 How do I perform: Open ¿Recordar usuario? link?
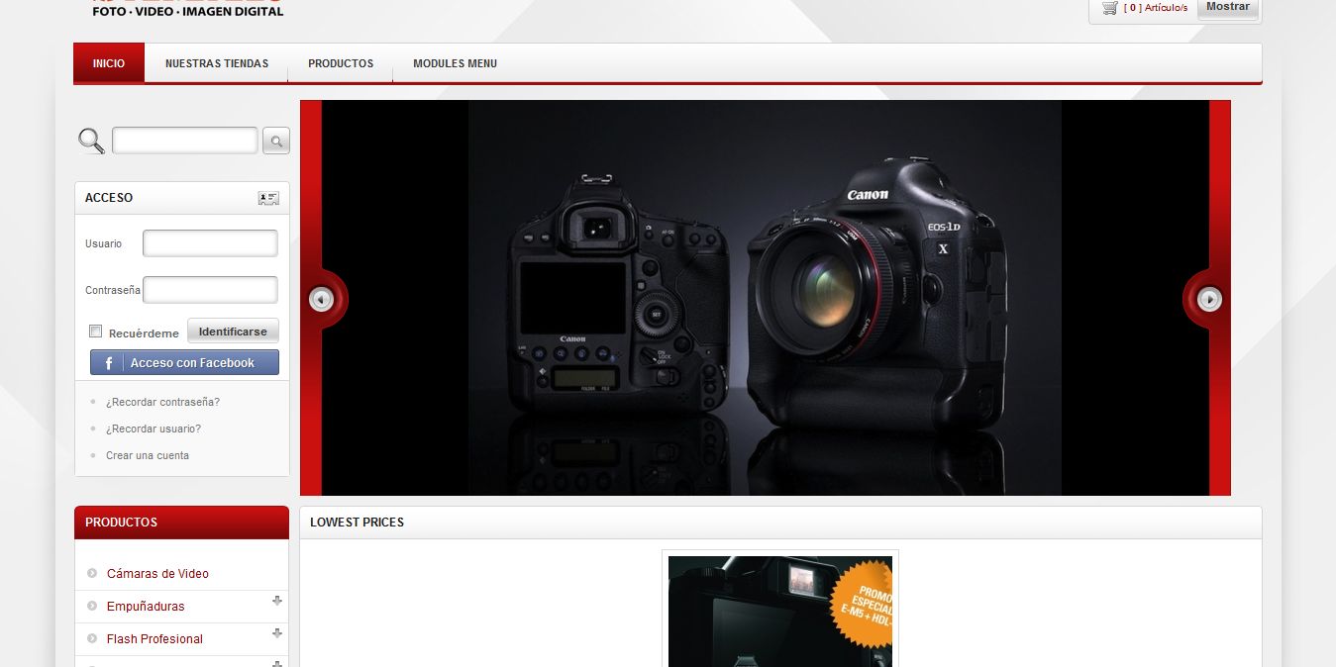[x=154, y=429]
